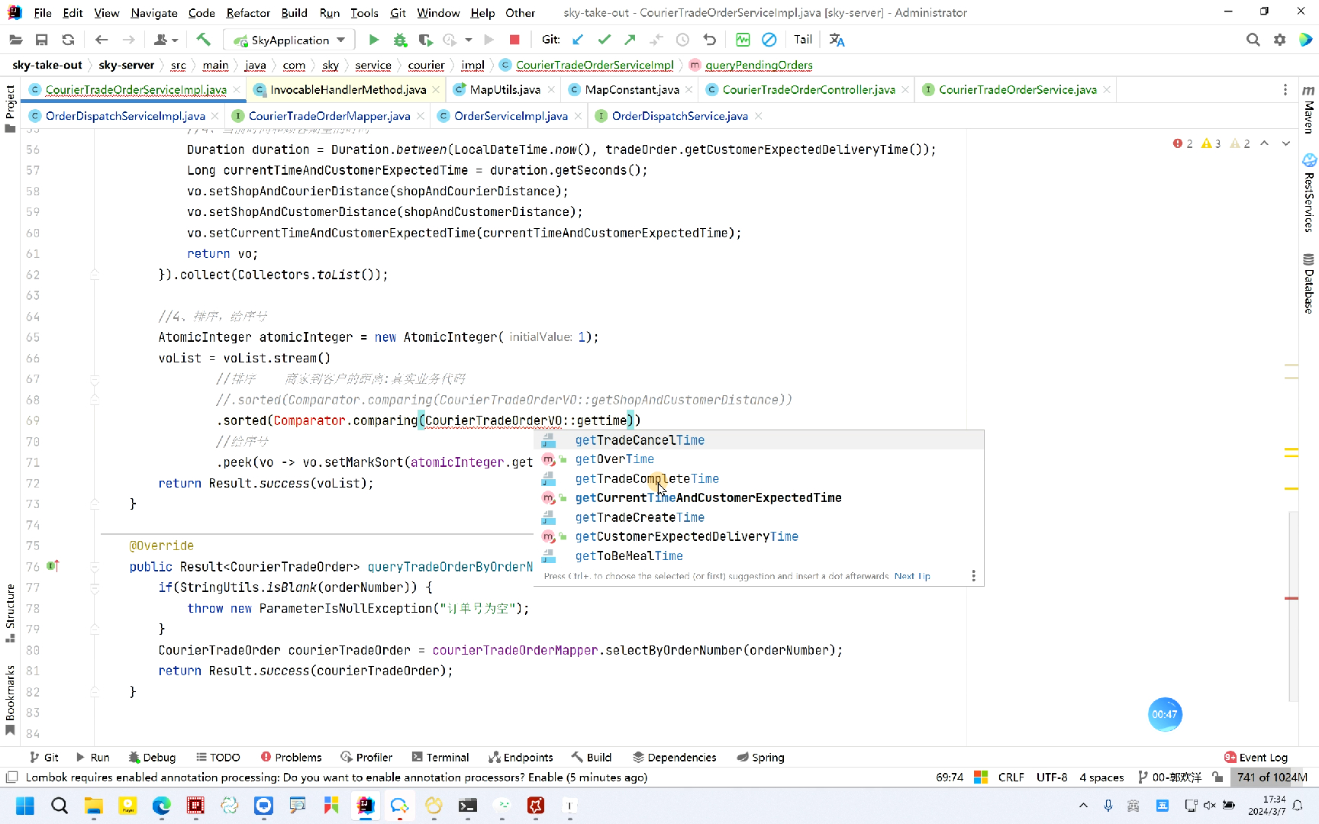1319x824 pixels.
Task: Change line separator CRLF setting
Action: point(1011,777)
